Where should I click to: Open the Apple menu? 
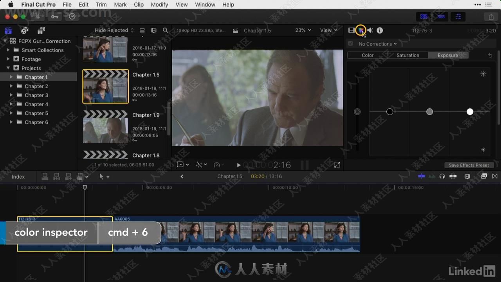pos(11,5)
